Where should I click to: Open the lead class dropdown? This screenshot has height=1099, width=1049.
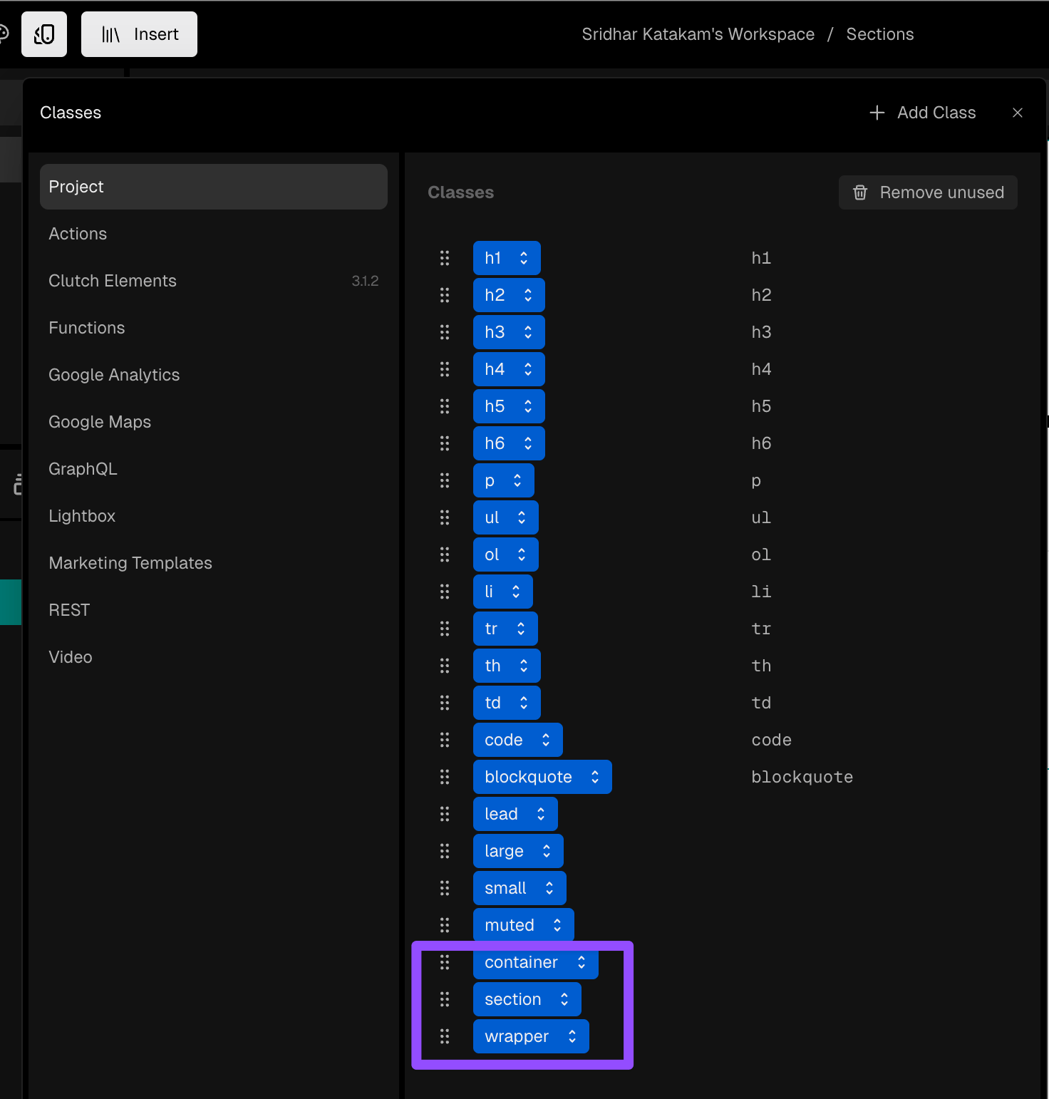coord(515,814)
